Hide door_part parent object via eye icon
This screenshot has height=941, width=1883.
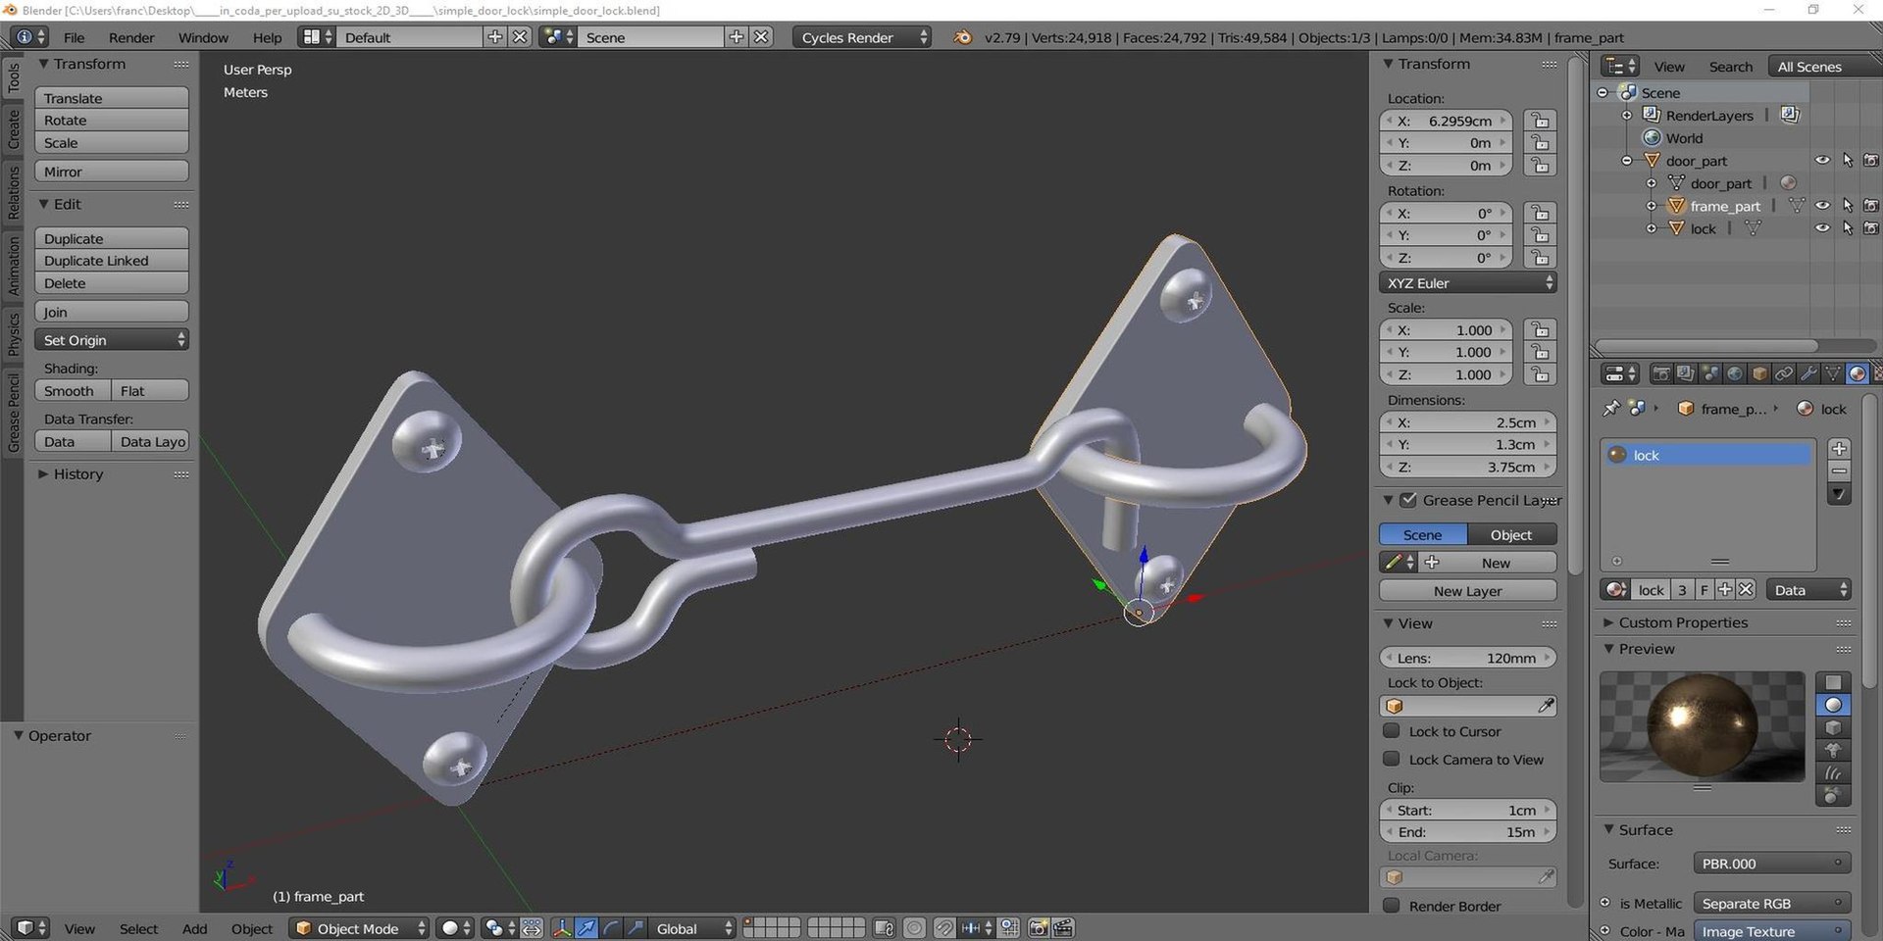(1822, 161)
